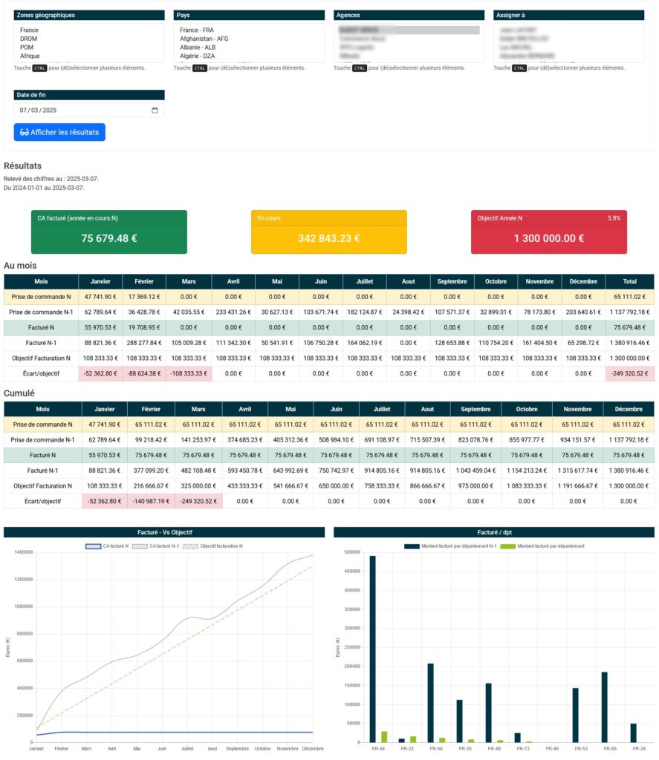Image resolution: width=659 pixels, height=760 pixels.
Task: Click the 325 000.00 € cumulative cell
Action: (x=198, y=486)
